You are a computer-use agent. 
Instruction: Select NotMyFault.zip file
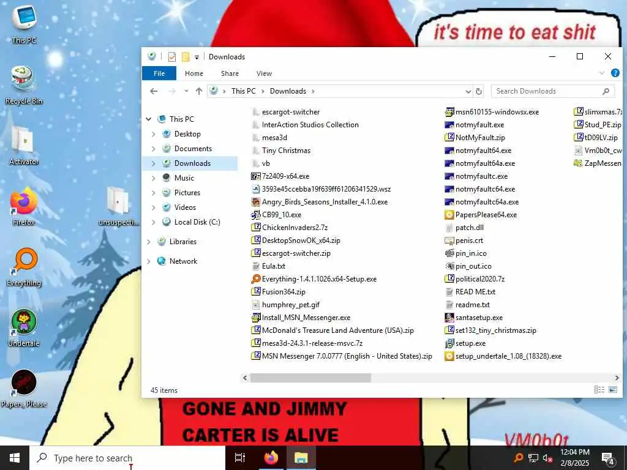click(475, 138)
